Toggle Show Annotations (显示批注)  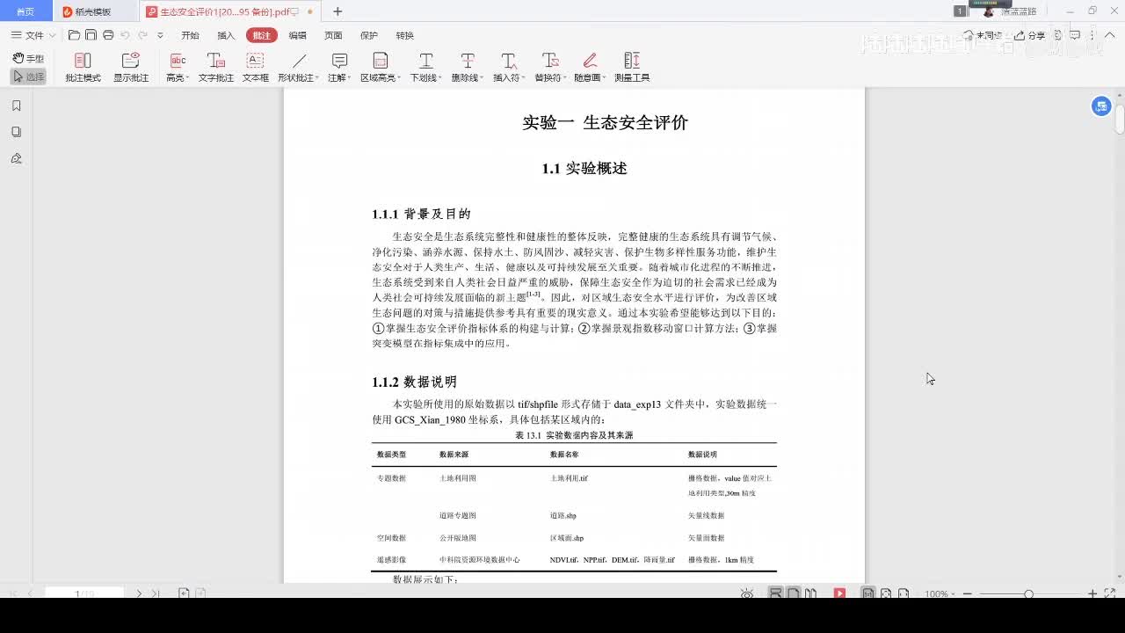pyautogui.click(x=130, y=67)
